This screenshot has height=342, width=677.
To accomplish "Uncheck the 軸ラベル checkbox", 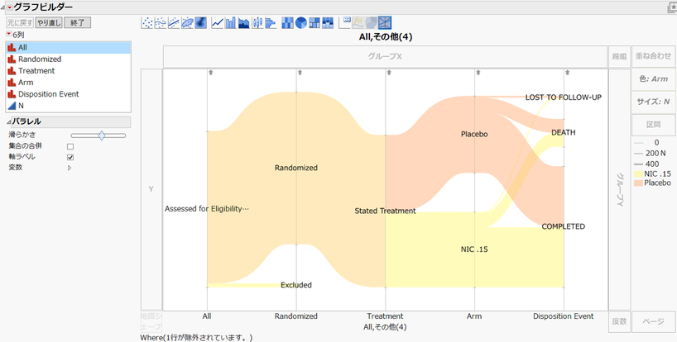I will pyautogui.click(x=70, y=157).
